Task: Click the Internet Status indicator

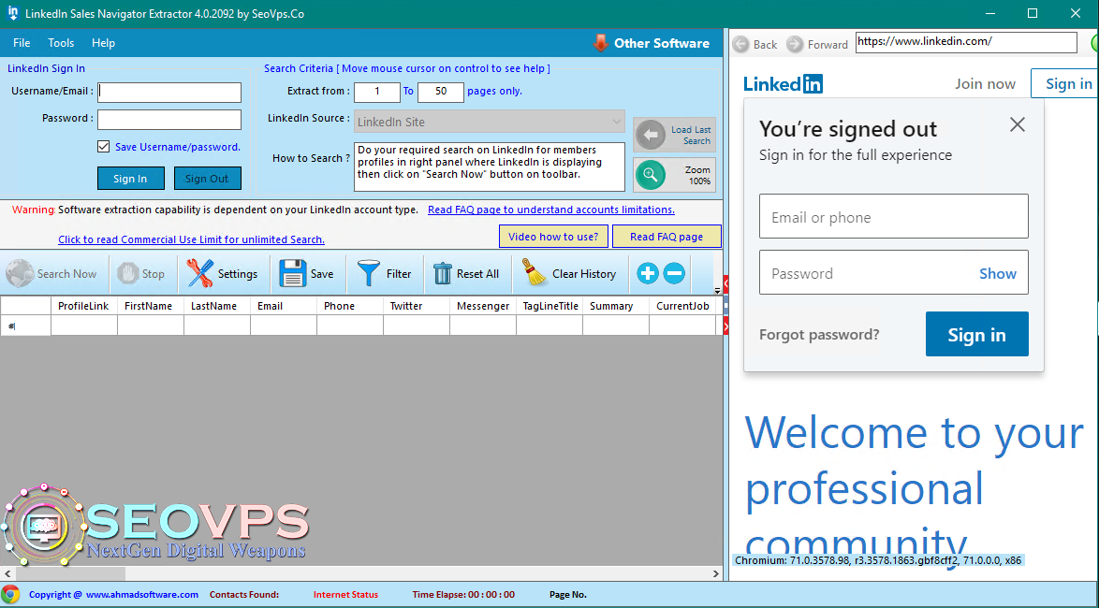Action: 345,595
